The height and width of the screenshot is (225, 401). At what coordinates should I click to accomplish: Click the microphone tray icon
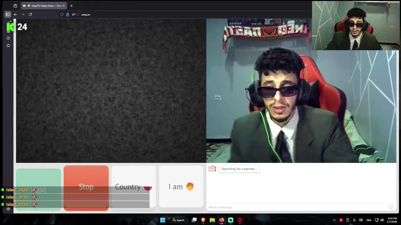click(354, 220)
